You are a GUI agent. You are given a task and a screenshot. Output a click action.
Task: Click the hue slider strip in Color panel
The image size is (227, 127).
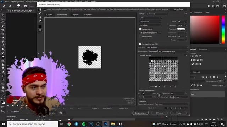[x=223, y=30]
